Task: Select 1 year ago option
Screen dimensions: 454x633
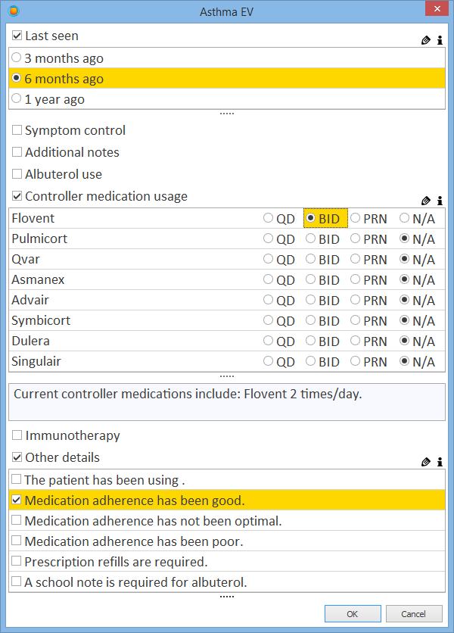Action: (16, 98)
